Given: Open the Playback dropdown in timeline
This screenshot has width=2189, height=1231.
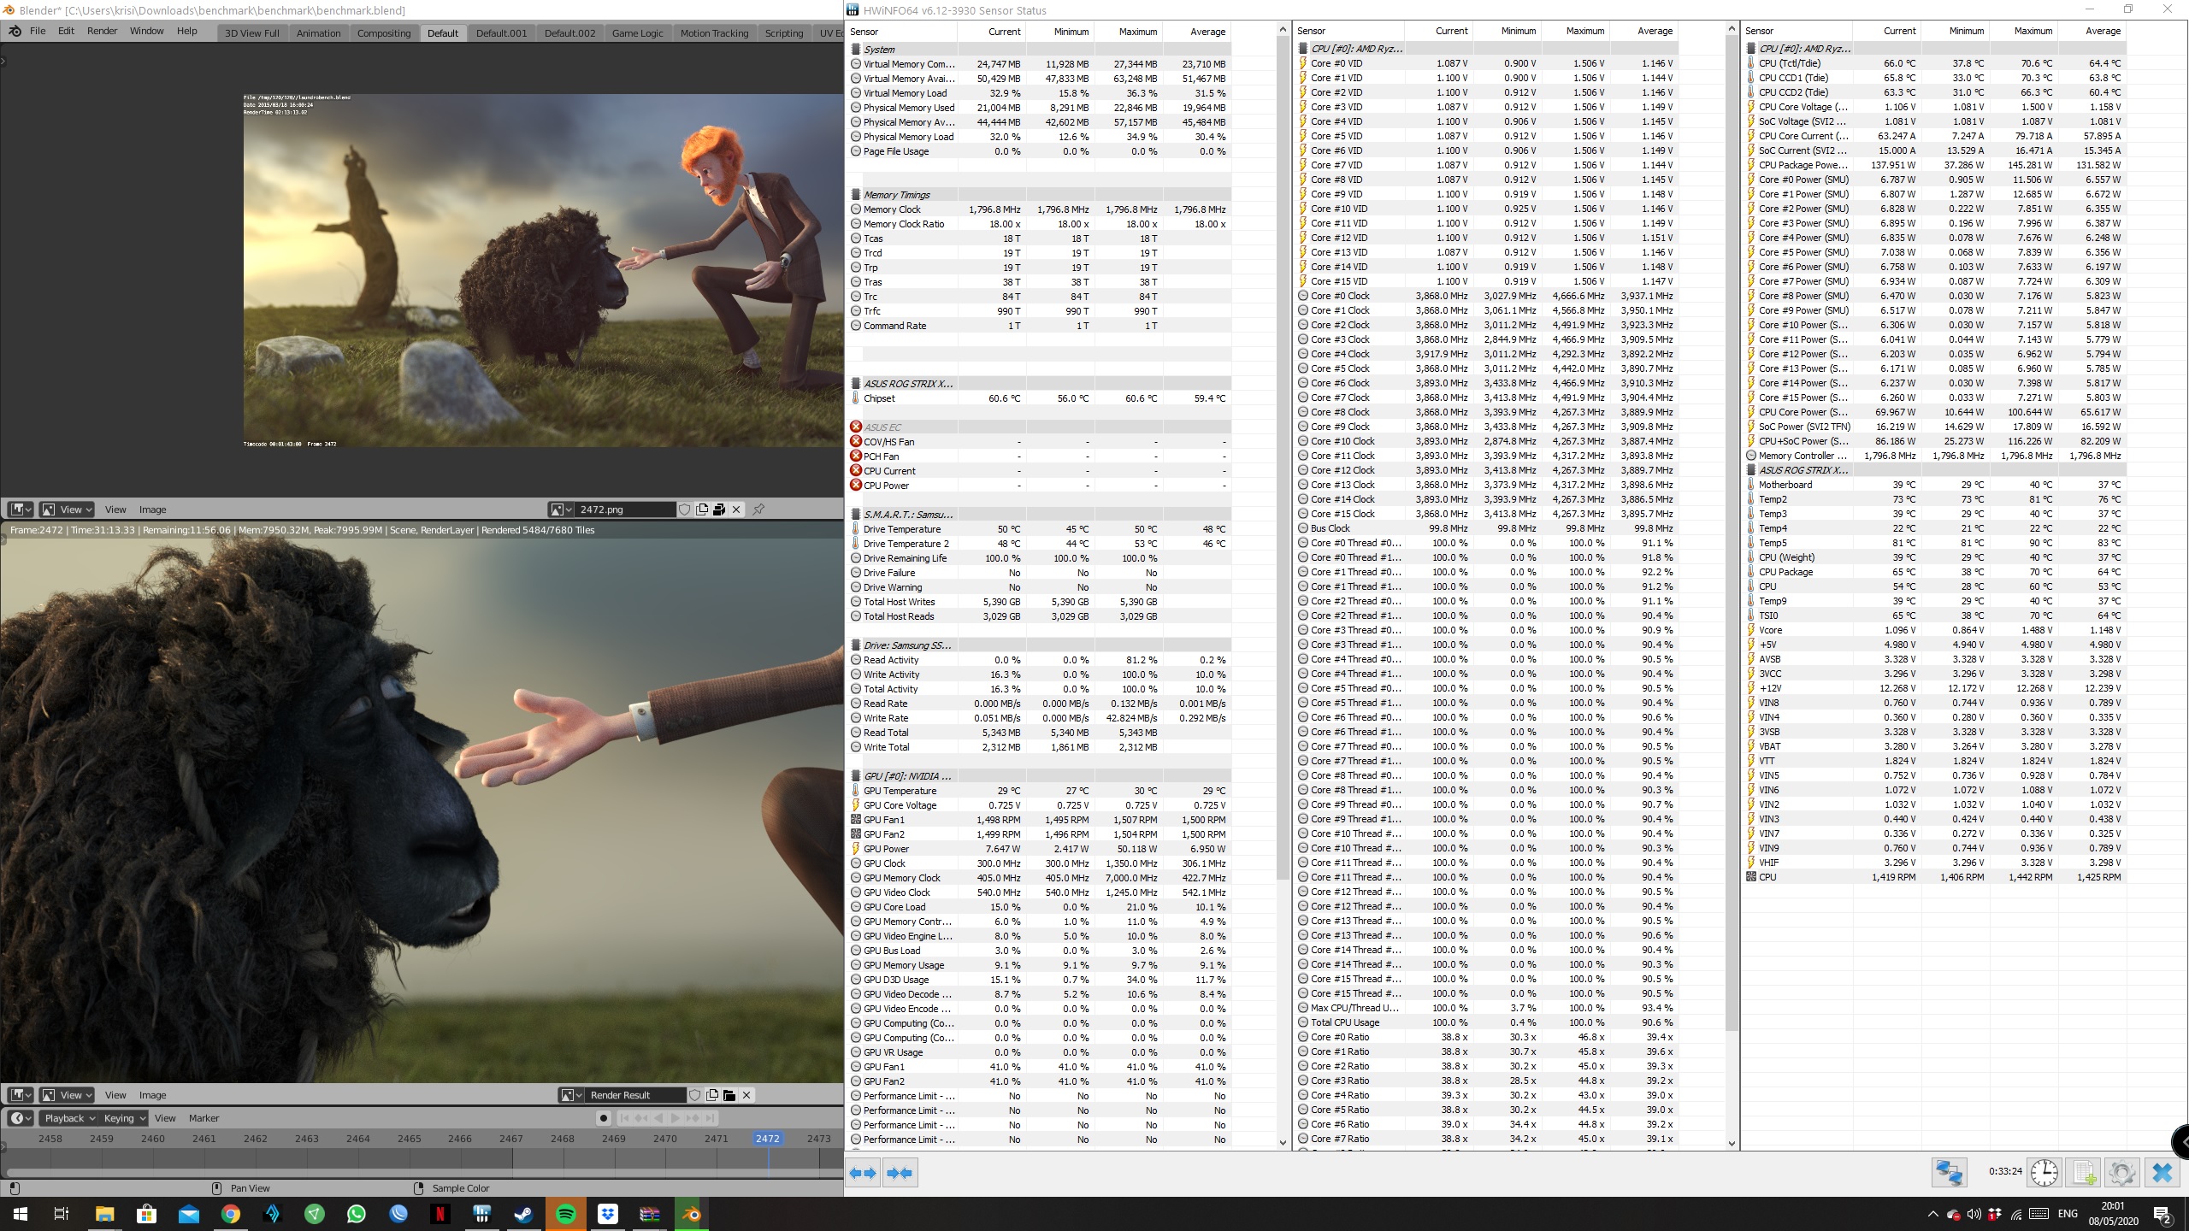Looking at the screenshot, I should coord(69,1118).
